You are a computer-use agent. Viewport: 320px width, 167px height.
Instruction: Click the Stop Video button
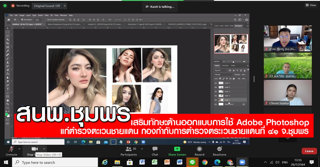[34, 151]
